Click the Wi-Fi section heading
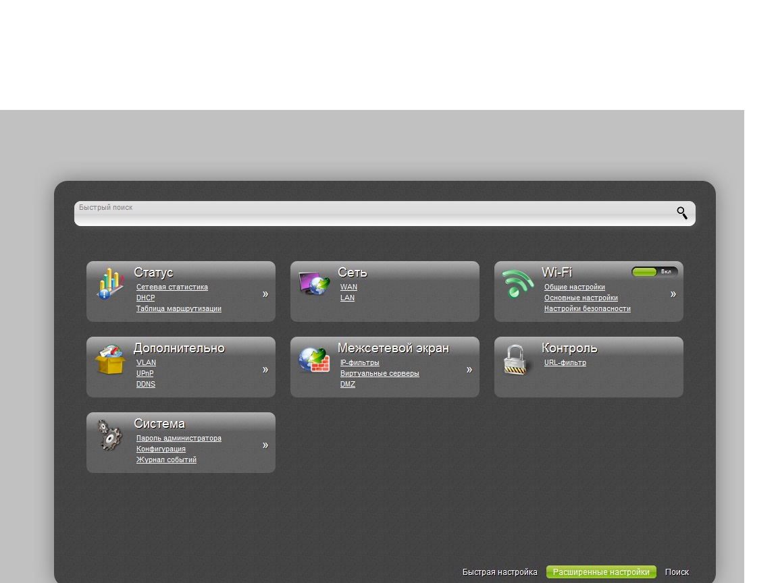Screen dimensions: 778x583 pos(556,273)
